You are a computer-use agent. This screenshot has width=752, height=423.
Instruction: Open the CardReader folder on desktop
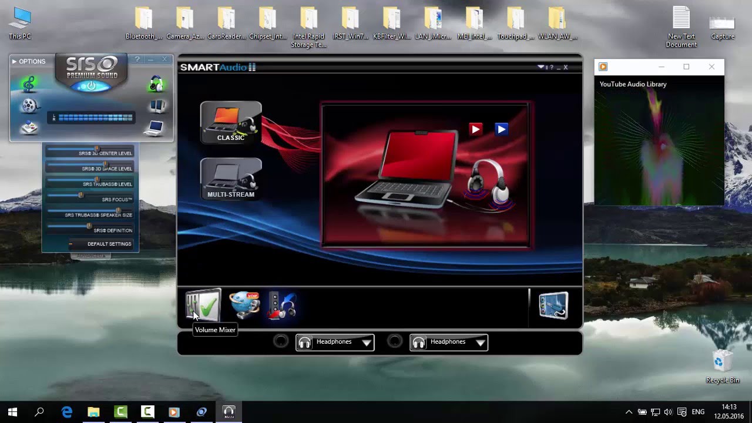point(226,23)
